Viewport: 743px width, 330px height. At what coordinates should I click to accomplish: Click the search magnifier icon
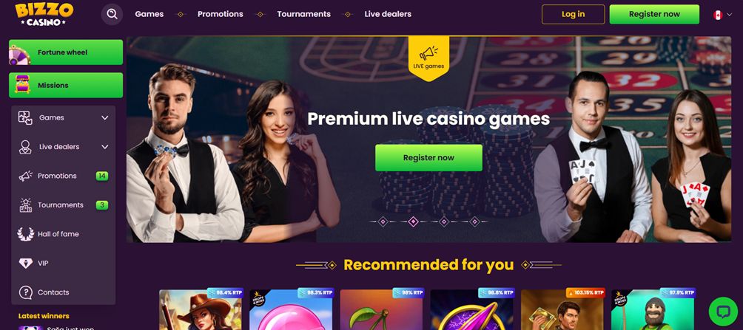tap(112, 14)
